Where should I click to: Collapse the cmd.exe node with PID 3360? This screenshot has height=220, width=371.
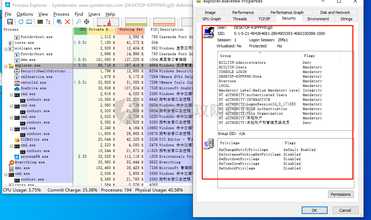[11, 95]
